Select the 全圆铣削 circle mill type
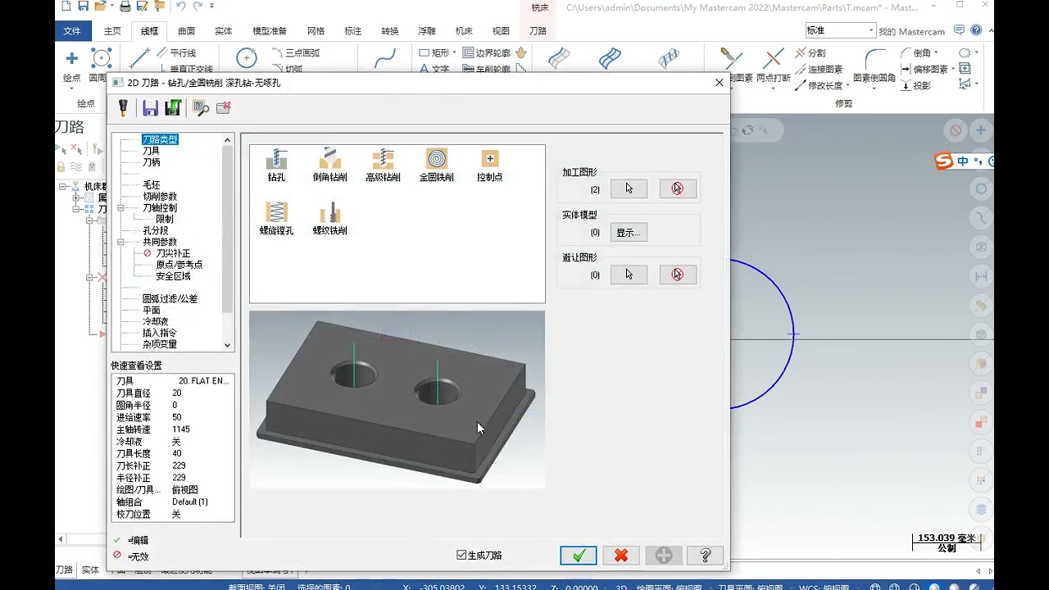The image size is (1049, 590). click(436, 165)
